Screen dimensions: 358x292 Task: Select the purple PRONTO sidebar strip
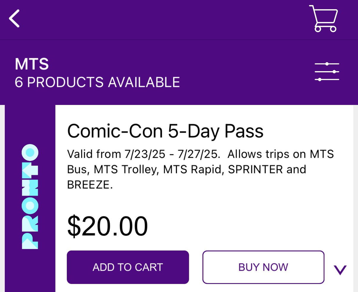coord(30,198)
